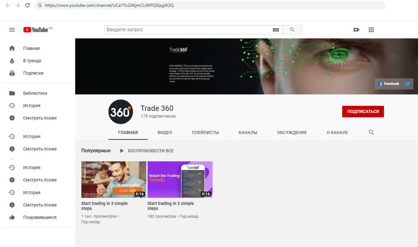Go to the КАНАЛЫ tab
This screenshot has height=247, width=418.
[x=248, y=132]
